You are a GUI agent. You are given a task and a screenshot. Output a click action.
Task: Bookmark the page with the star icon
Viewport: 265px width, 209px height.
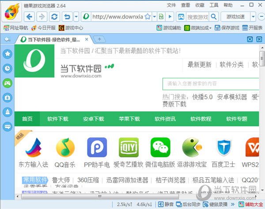[148, 17]
